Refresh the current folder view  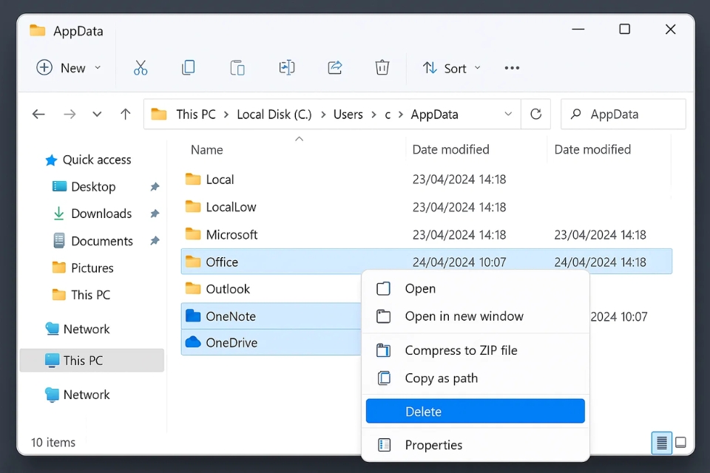coord(535,114)
